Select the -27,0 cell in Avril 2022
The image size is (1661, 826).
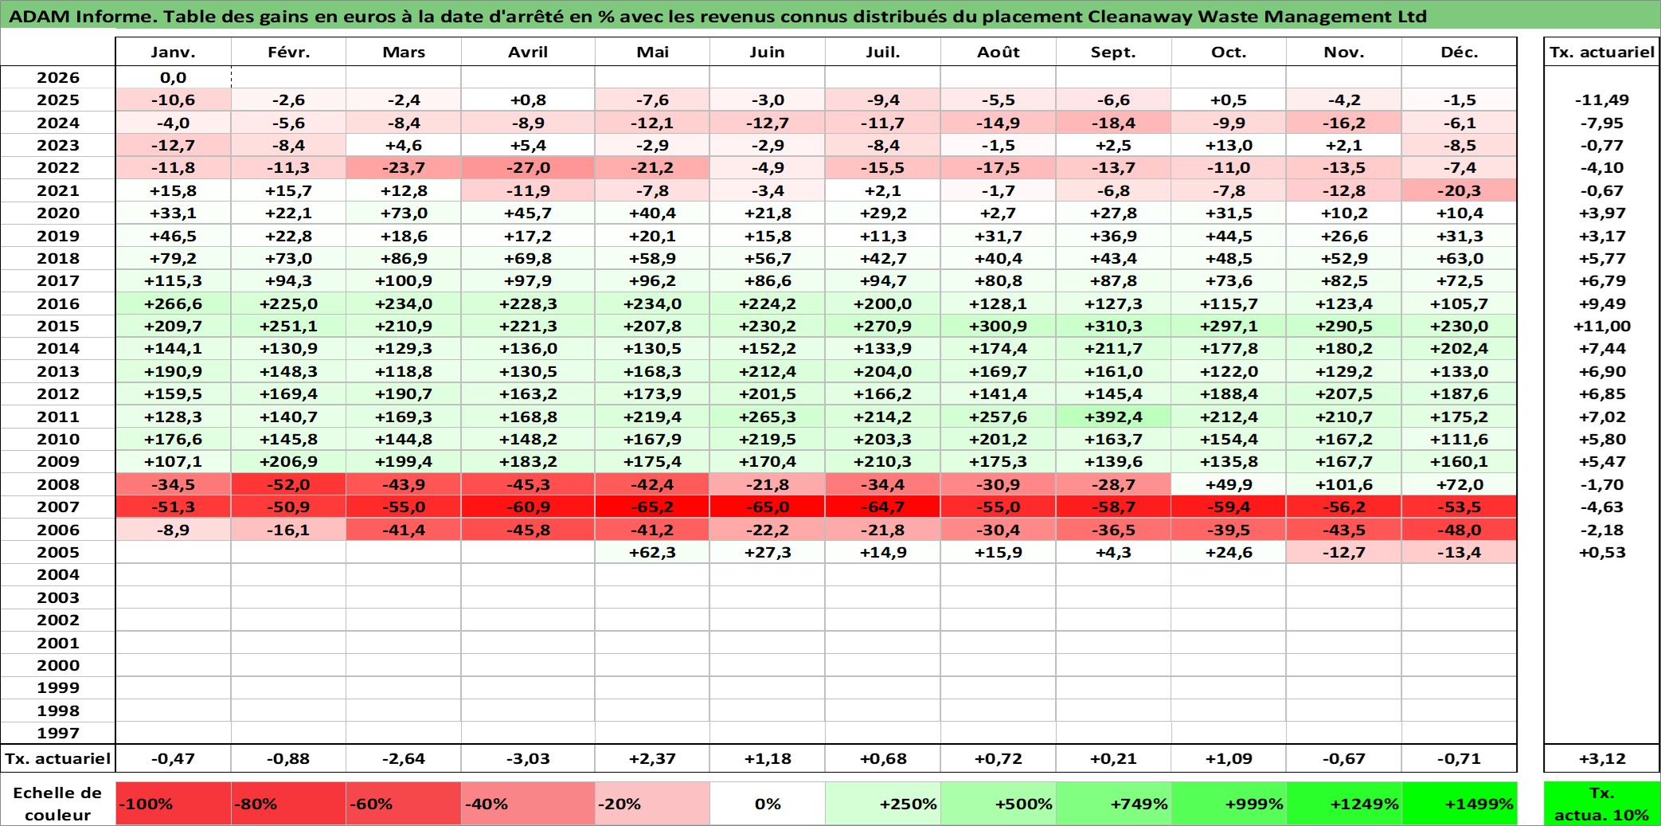(528, 167)
